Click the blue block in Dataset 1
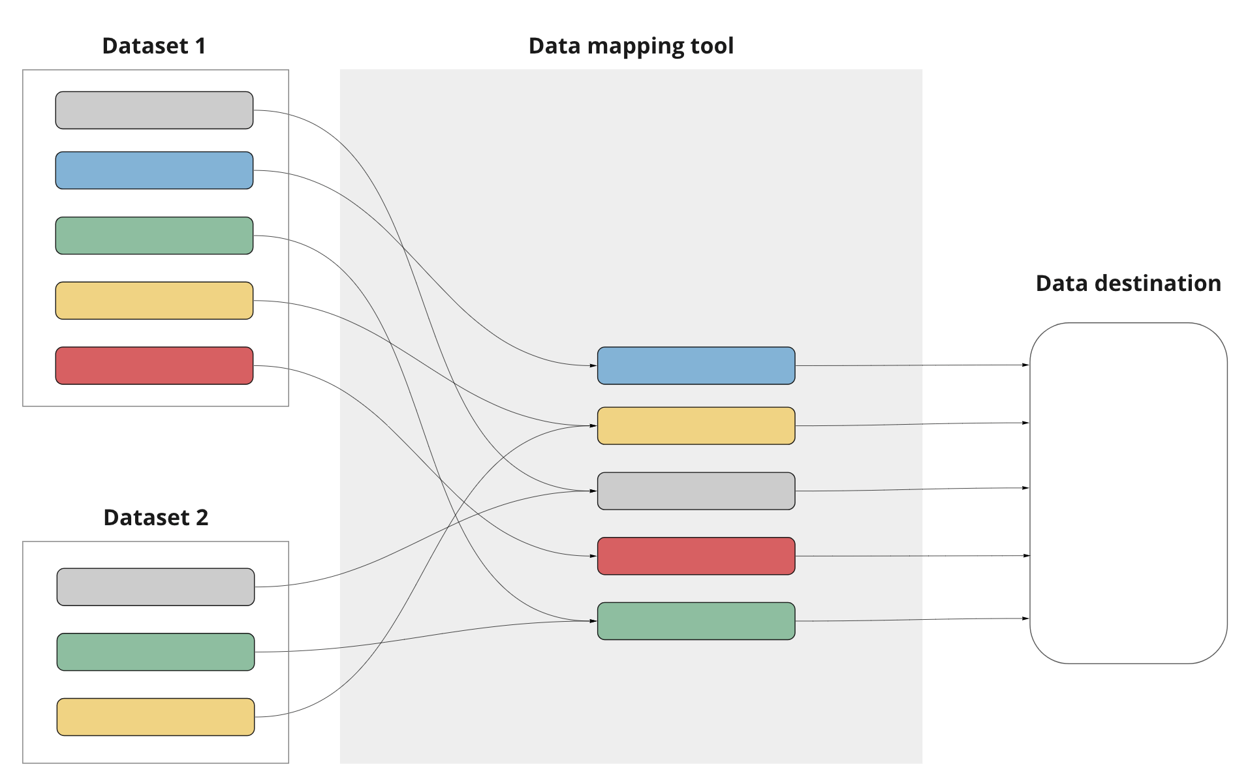The height and width of the screenshot is (779, 1248). [x=153, y=171]
